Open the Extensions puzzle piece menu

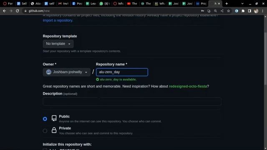(243, 11)
